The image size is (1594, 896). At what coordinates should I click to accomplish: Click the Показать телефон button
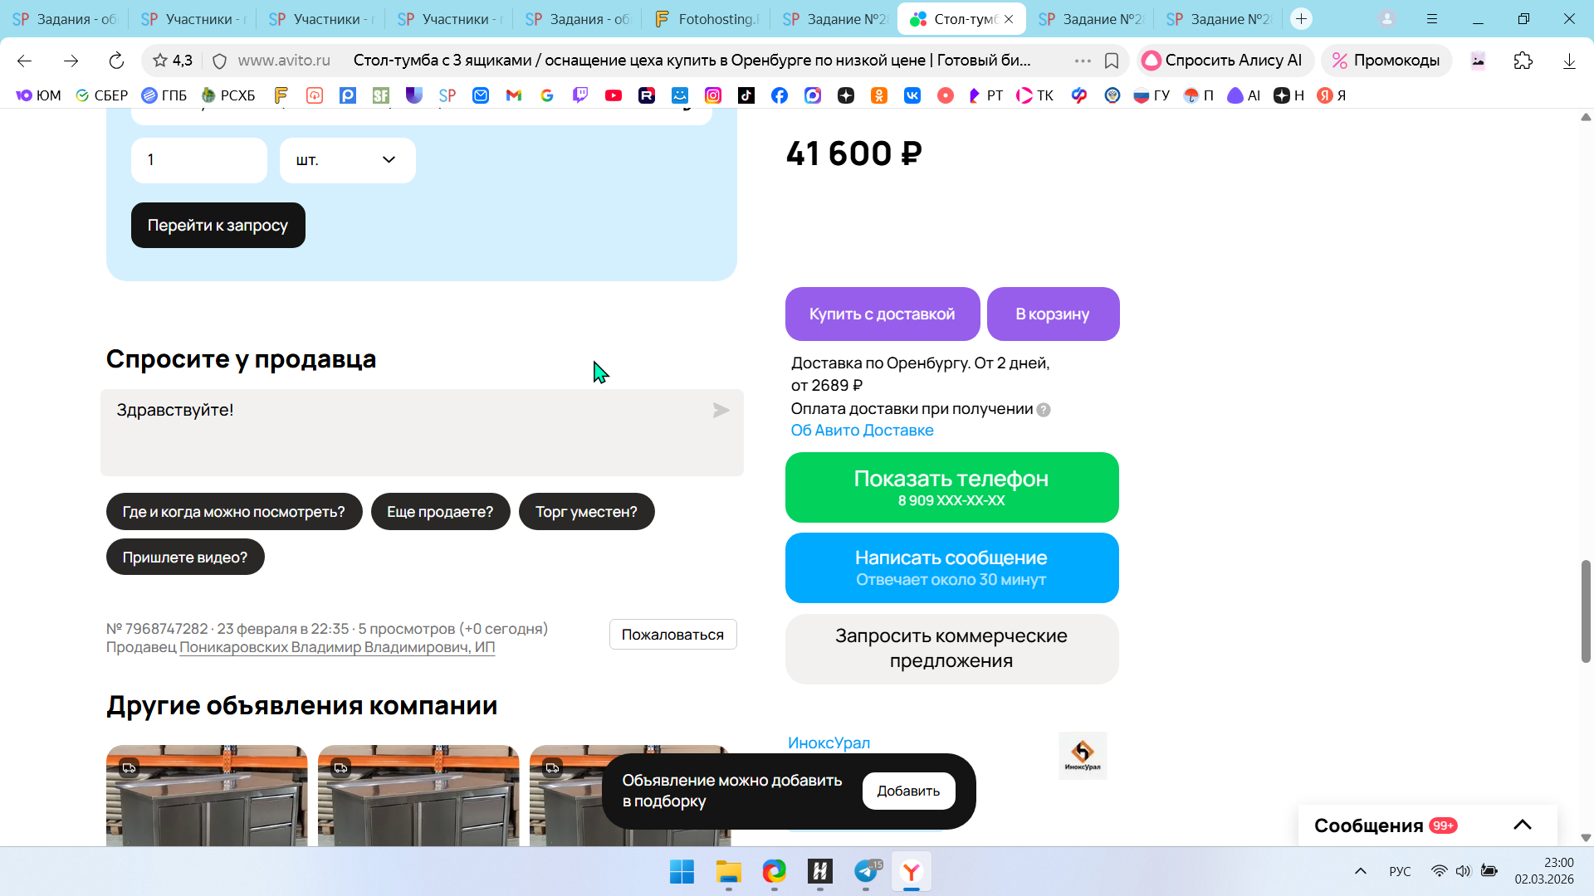pos(951,488)
